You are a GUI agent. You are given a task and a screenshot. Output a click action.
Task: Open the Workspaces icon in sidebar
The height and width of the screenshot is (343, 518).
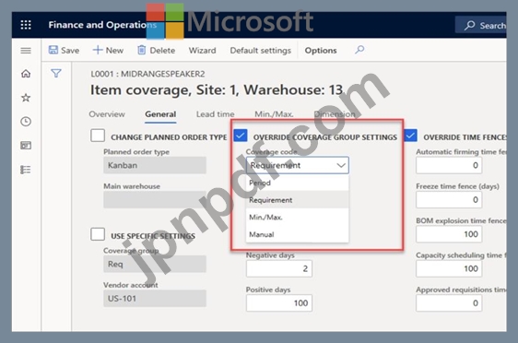(x=26, y=146)
